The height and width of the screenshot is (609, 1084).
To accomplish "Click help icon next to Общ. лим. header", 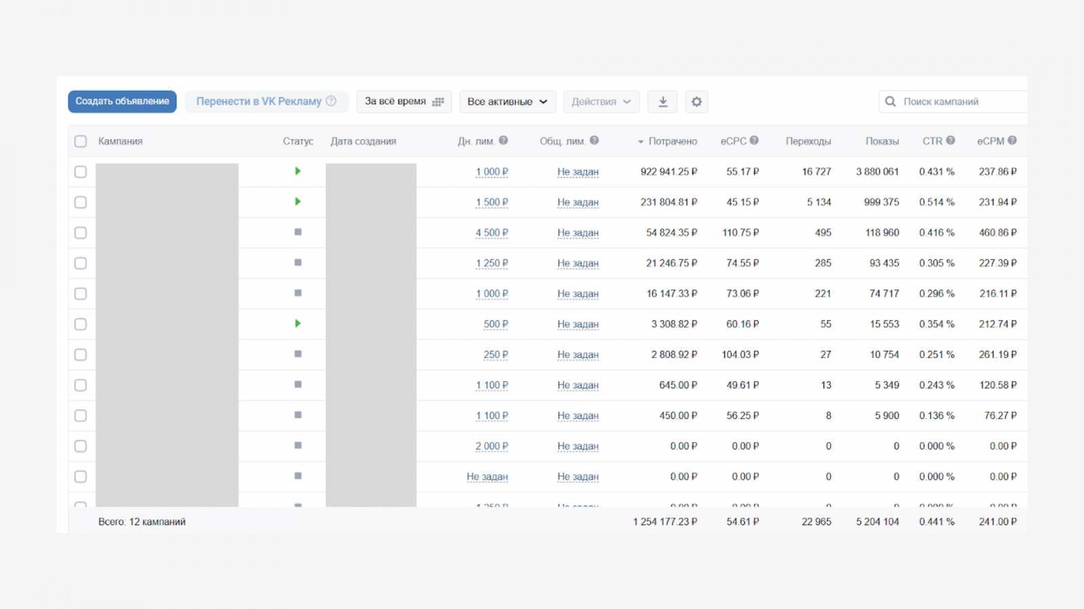I will coord(594,141).
